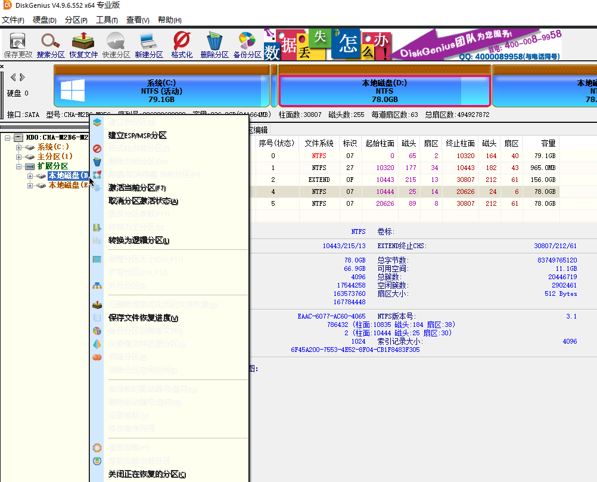Choose 转换为主分区(M) in context menu
This screenshot has width=597, height=482.
[x=136, y=227]
